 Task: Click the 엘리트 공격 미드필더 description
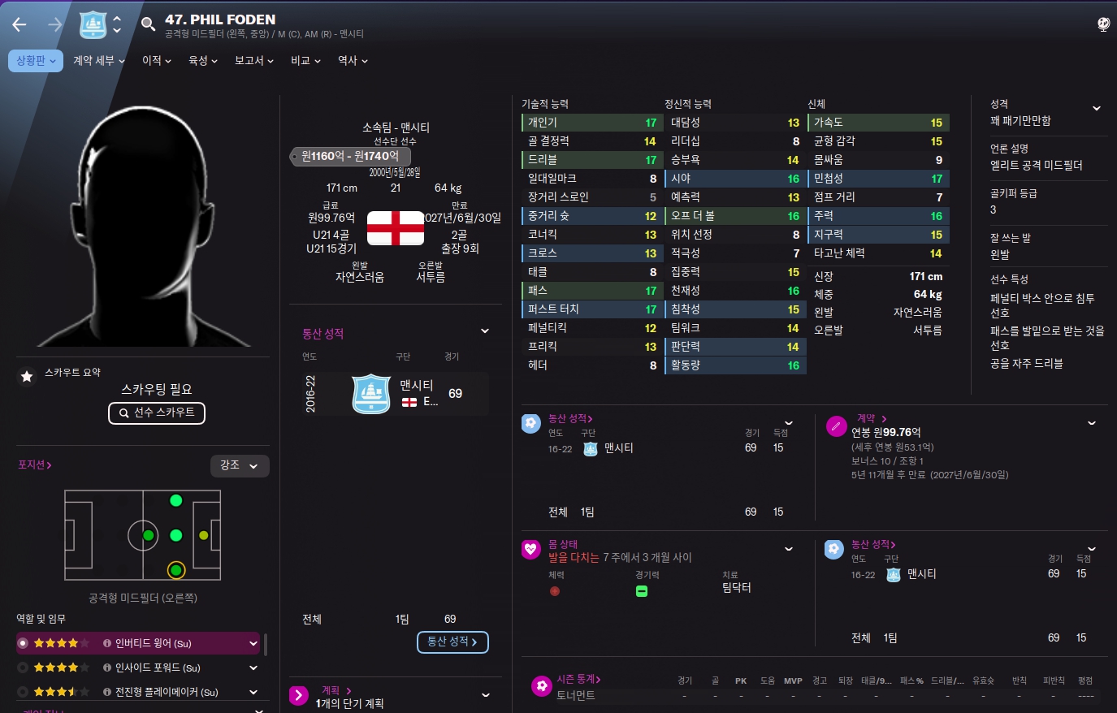[1036, 165]
